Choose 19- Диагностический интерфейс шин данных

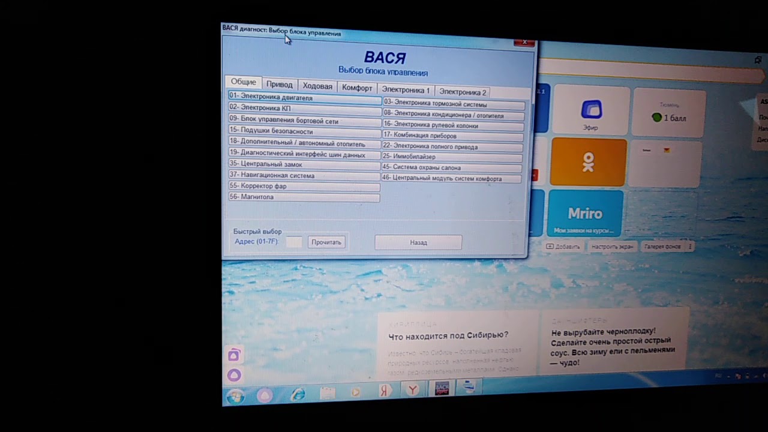(x=305, y=154)
